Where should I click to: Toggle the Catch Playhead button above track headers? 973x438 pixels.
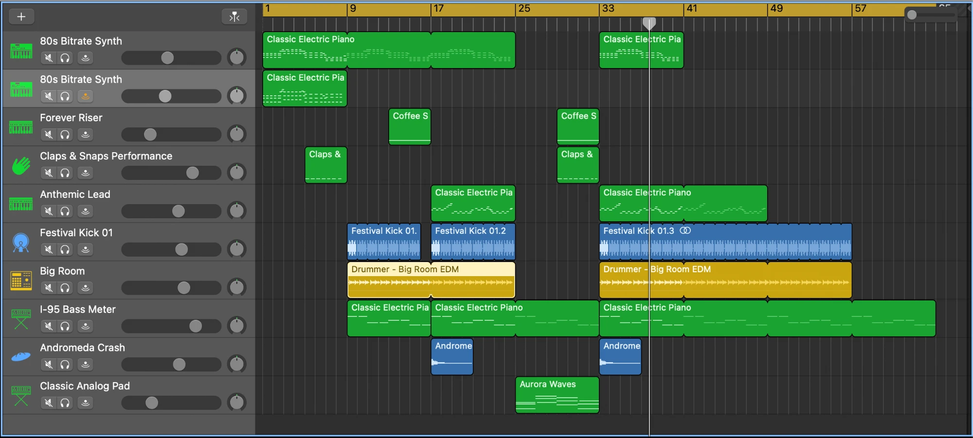234,17
